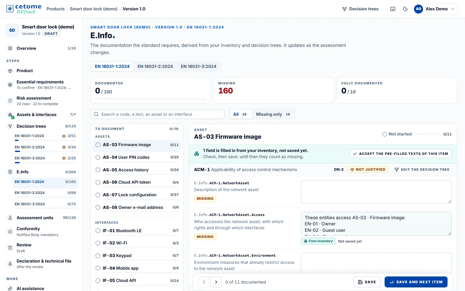Open Risk assessment step
Screen dimensions: 465x291
click(x=41, y=101)
